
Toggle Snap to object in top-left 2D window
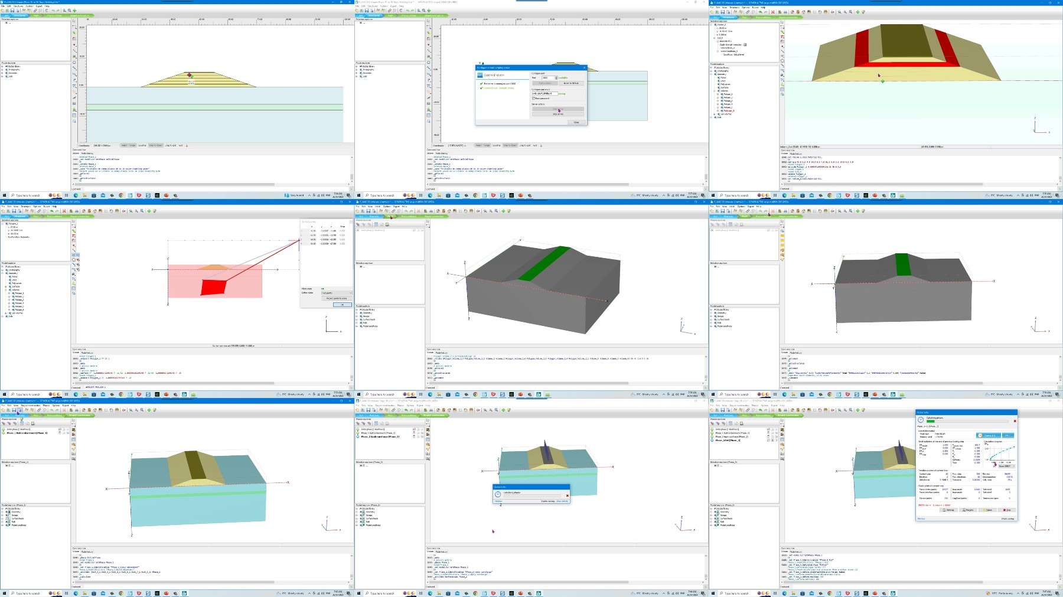coord(155,145)
